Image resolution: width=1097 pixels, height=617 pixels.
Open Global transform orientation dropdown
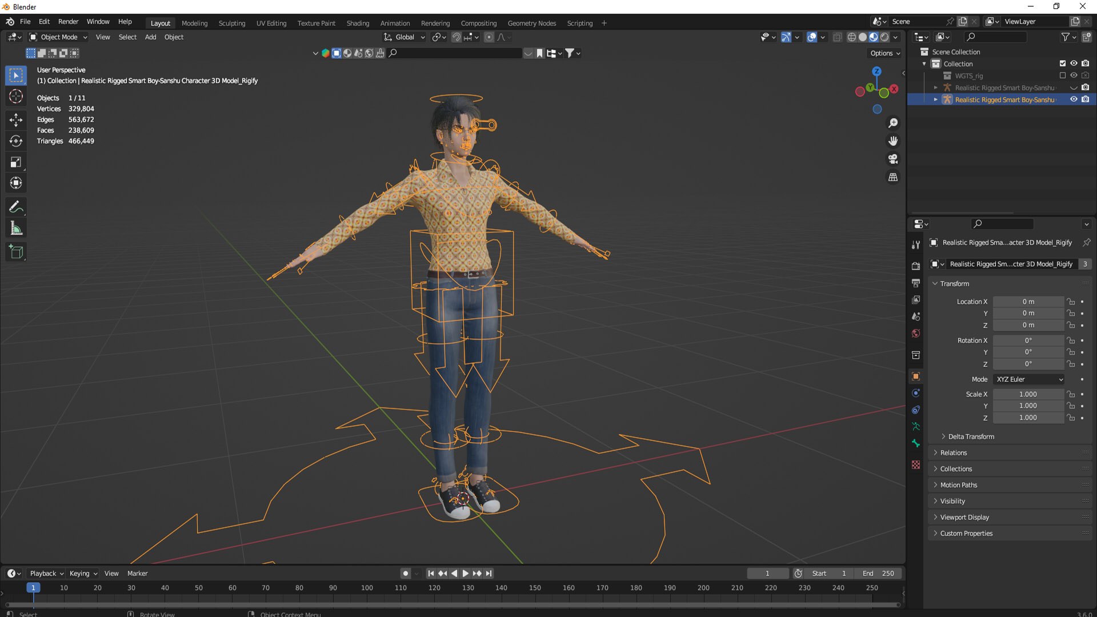tap(405, 37)
